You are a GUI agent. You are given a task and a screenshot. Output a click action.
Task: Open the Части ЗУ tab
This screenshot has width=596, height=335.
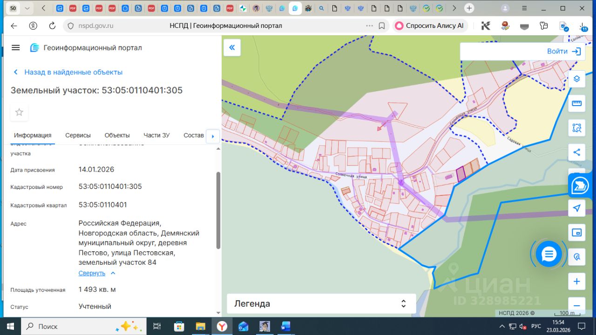pos(156,135)
